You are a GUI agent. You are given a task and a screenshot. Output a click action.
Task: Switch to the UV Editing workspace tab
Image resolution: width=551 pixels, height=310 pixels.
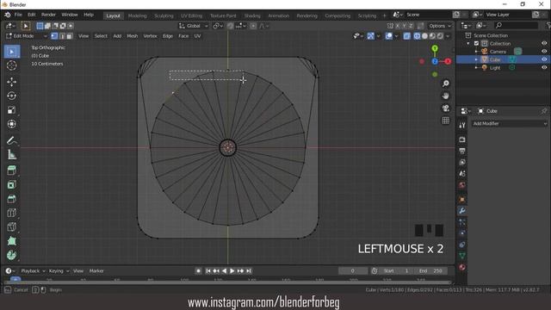pyautogui.click(x=191, y=15)
